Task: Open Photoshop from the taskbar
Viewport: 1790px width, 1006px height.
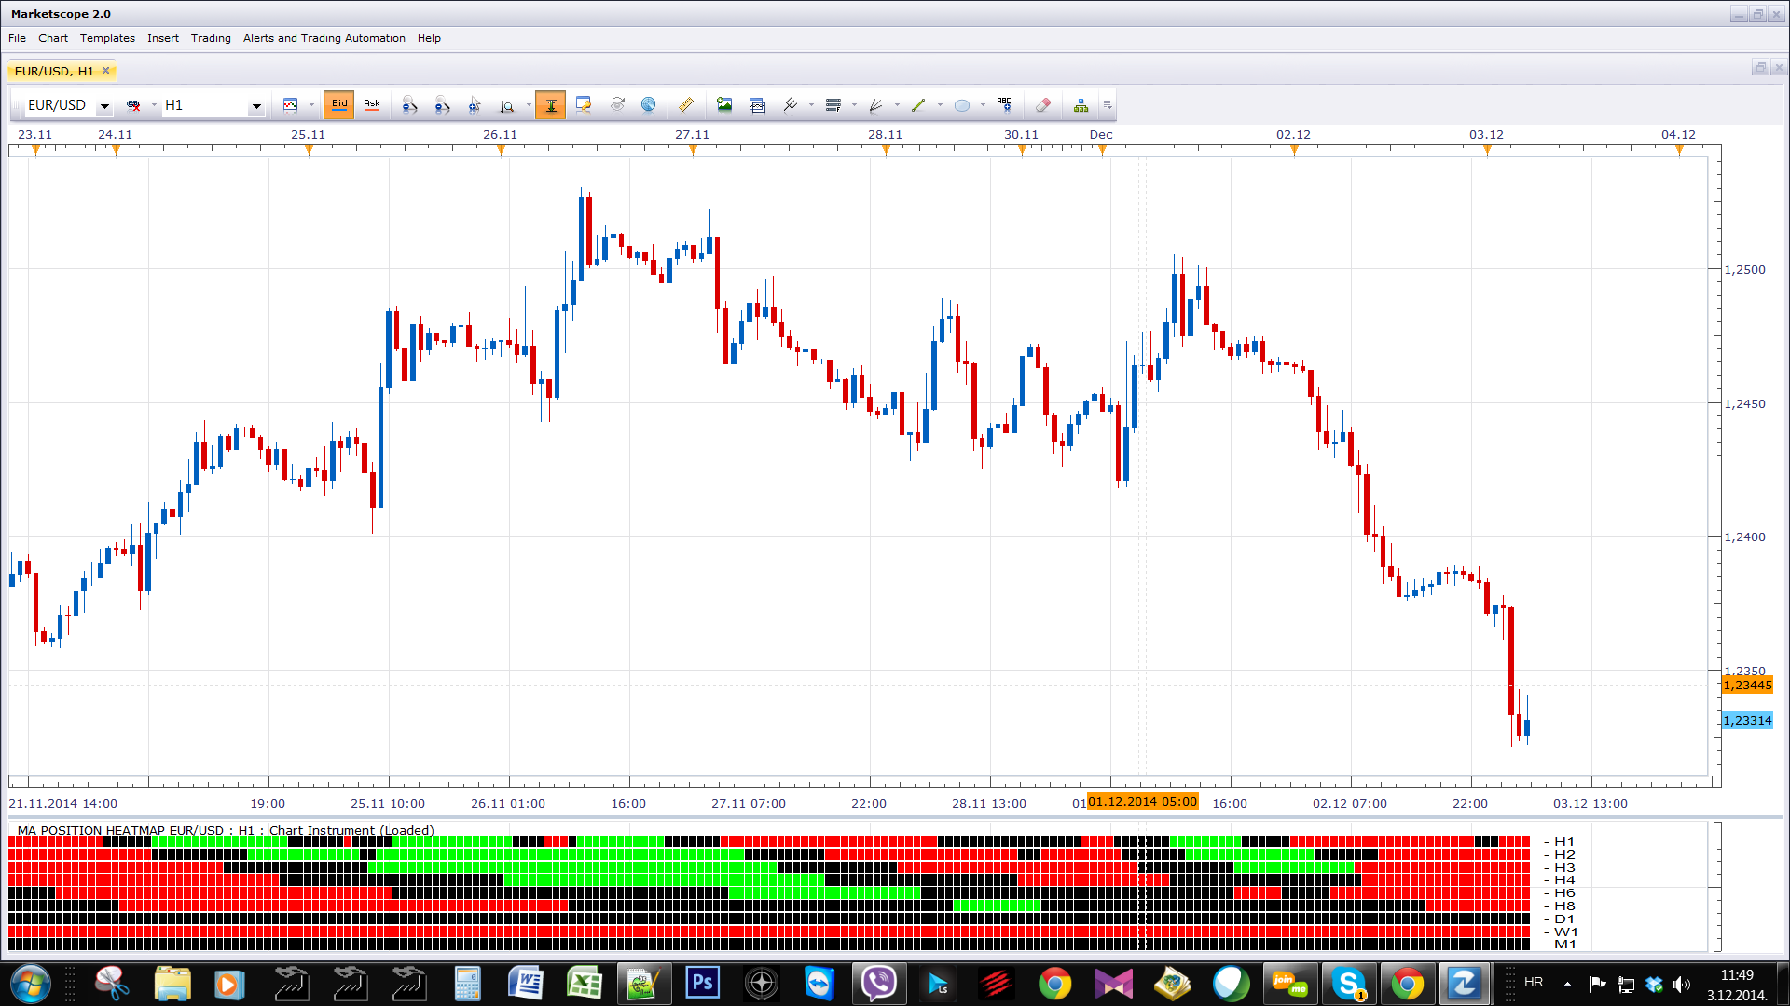Action: [x=702, y=983]
